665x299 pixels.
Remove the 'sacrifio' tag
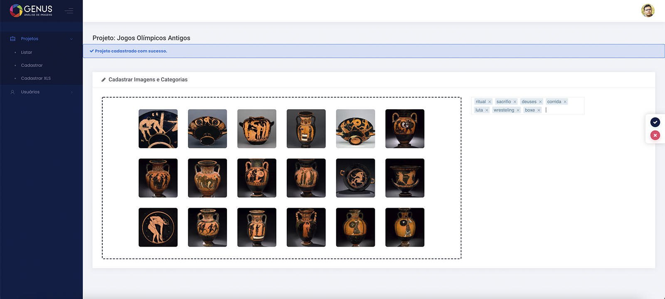(x=515, y=102)
